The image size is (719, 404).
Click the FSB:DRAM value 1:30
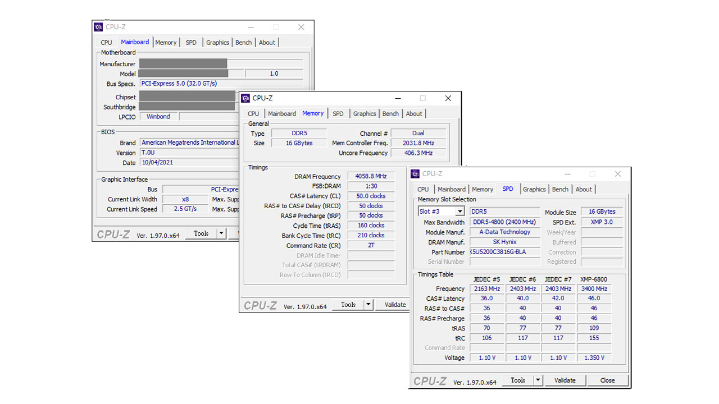tap(371, 186)
